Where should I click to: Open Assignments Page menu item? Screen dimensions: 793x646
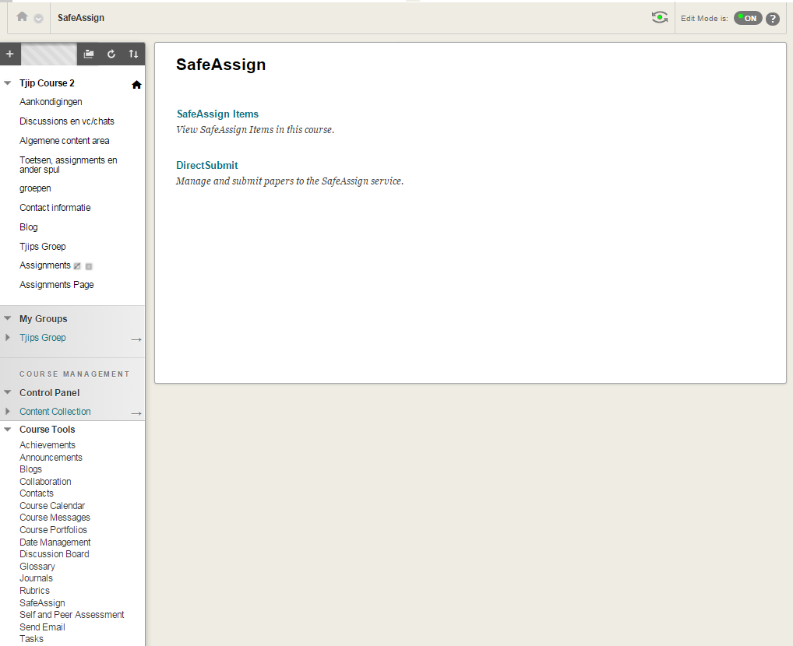[x=57, y=285]
